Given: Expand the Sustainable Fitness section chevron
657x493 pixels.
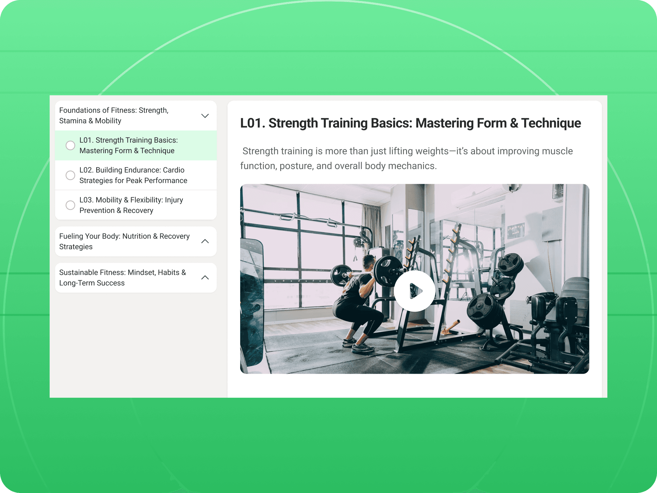Looking at the screenshot, I should (x=205, y=277).
